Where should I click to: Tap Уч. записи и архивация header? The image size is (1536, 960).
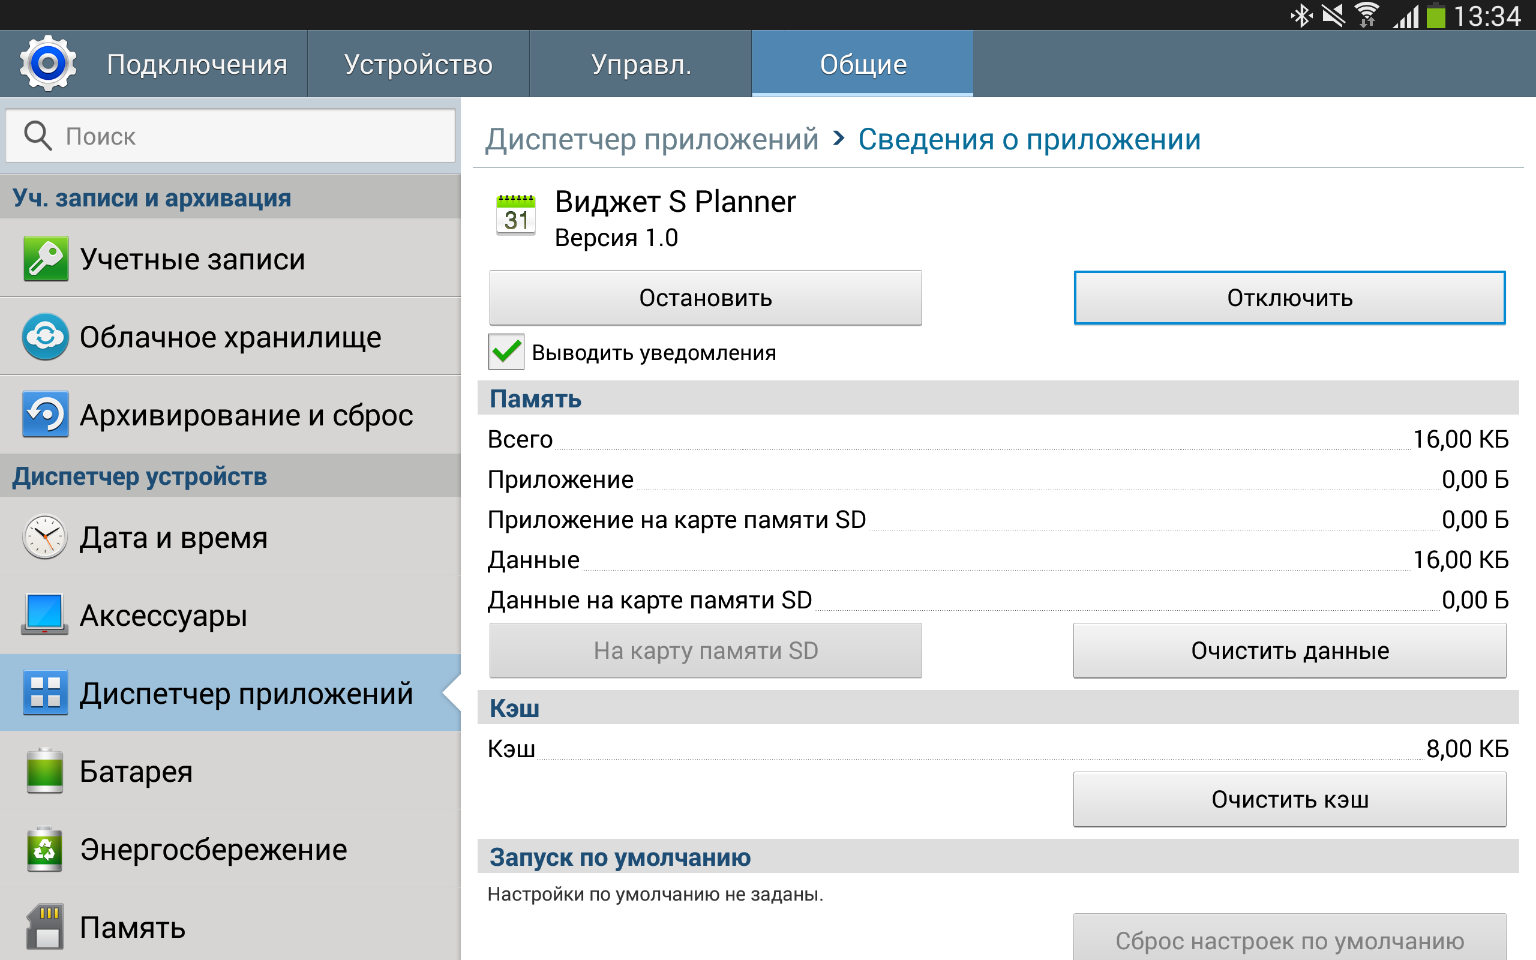coord(230,197)
